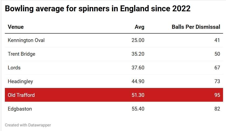
Task: Click the 82 balls per dismissal value
Action: 217,109
